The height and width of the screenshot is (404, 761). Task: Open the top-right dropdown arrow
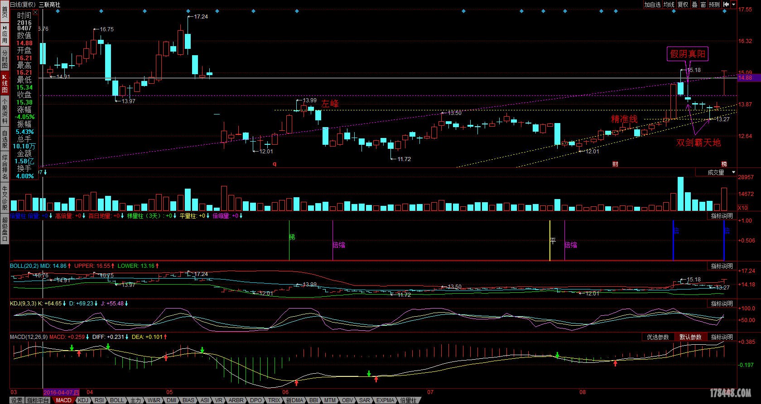pos(734,5)
